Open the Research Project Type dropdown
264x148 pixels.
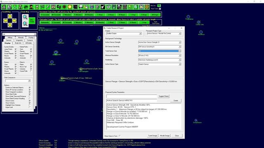(x=180, y=34)
